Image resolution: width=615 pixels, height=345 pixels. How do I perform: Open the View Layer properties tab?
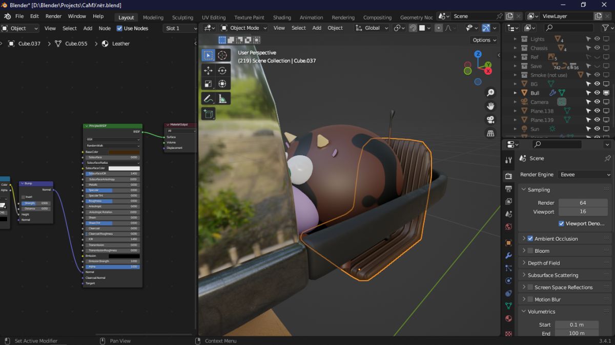click(x=508, y=201)
